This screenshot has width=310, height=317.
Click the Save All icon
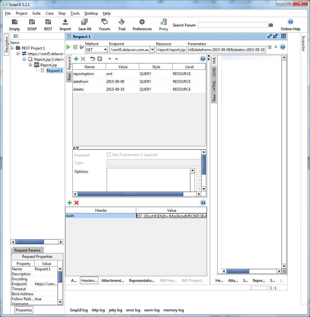click(85, 22)
